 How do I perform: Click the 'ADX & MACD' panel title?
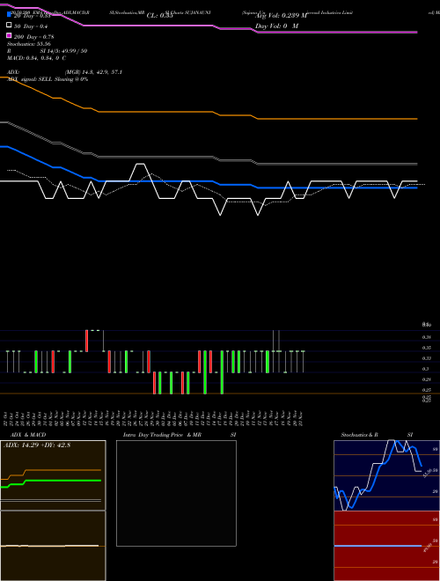click(28, 435)
